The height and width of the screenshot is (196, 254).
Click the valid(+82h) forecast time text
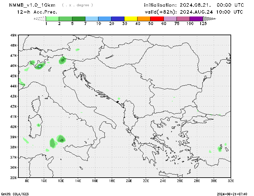coord(194,12)
